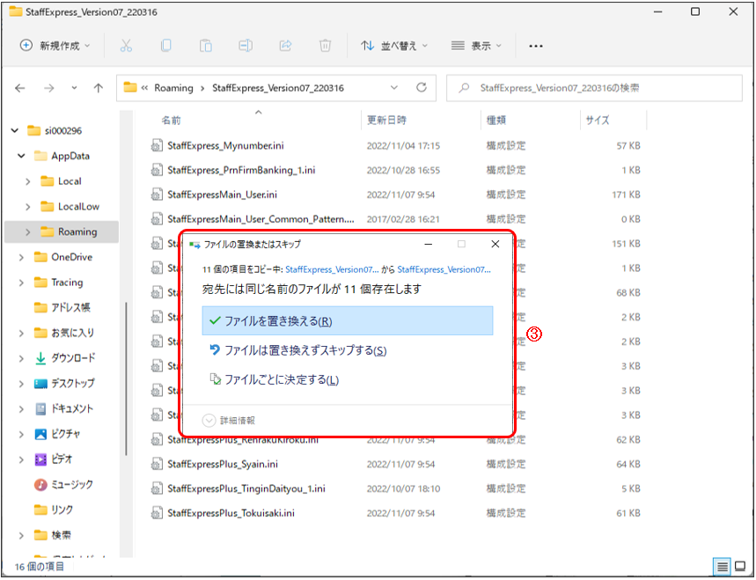Viewport: 756px width, 580px height.
Task: Click the Rename icon in toolbar
Action: click(246, 46)
